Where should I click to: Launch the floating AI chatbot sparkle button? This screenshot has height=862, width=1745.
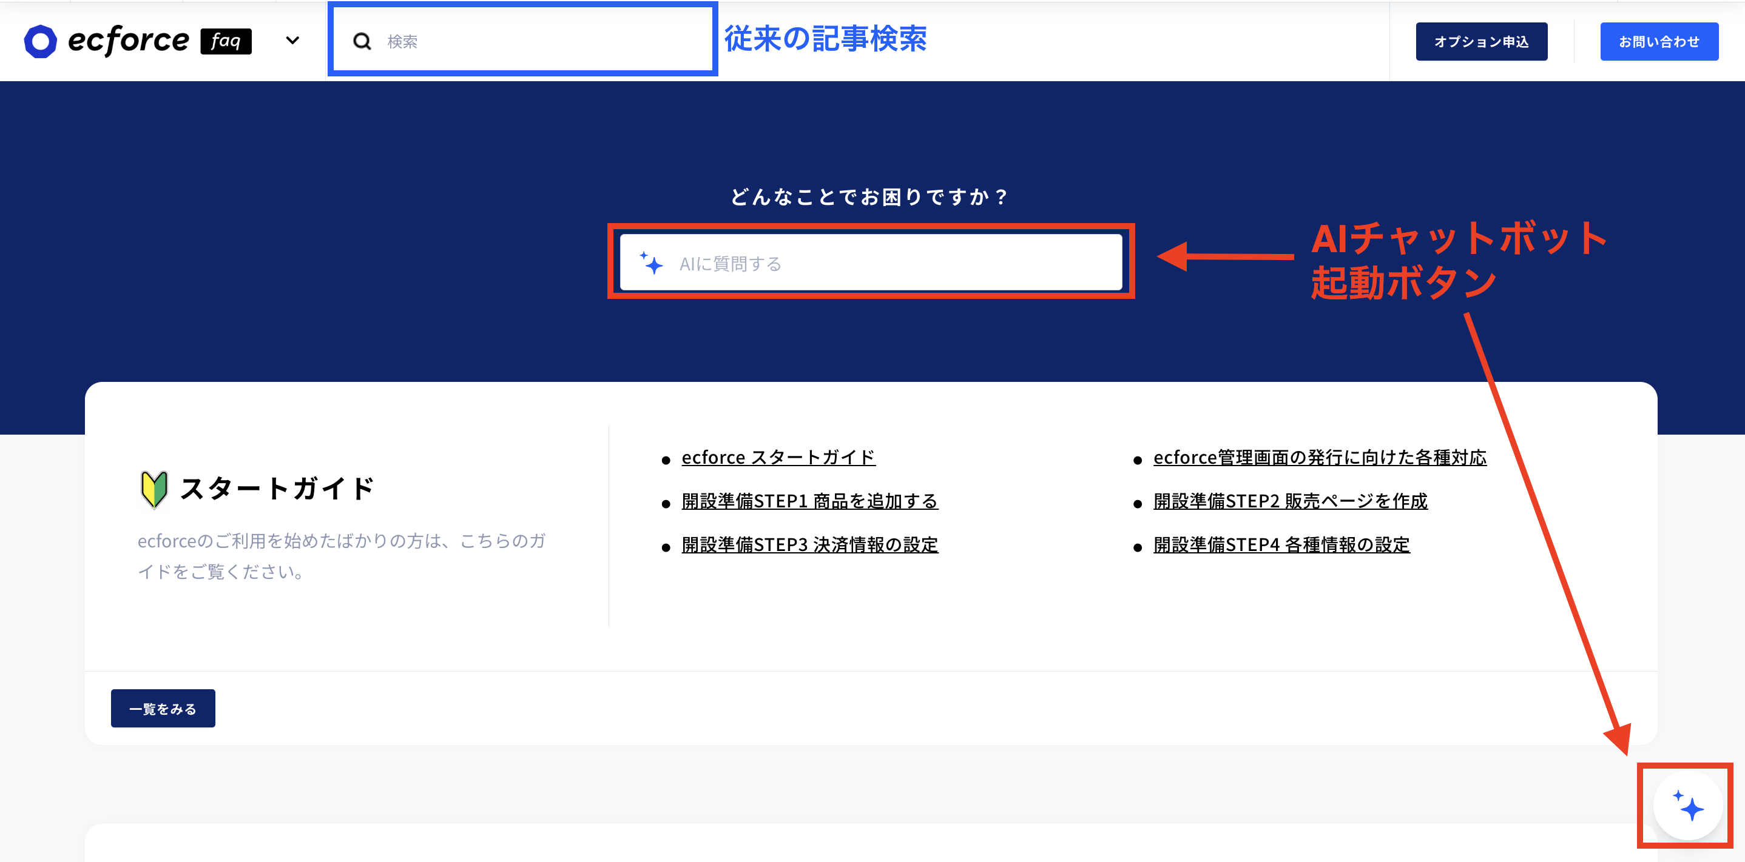(x=1687, y=805)
